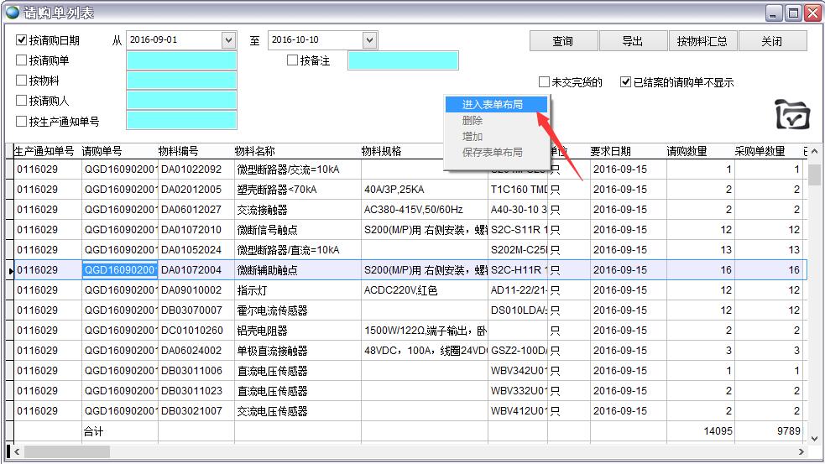The height and width of the screenshot is (464, 825).
Task: Select 进入表单布局 in context menu
Action: click(492, 105)
